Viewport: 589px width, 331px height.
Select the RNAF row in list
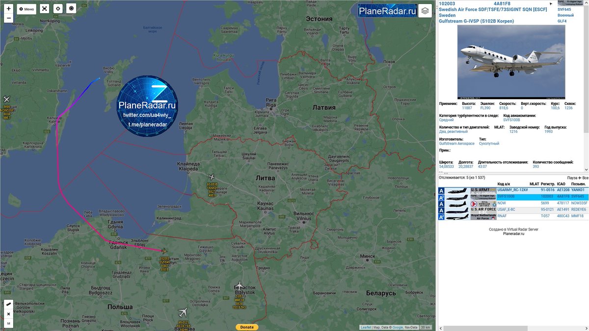tap(513, 216)
